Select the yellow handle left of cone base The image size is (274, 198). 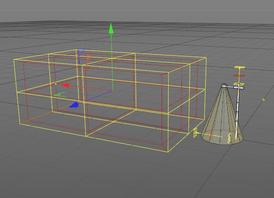195,133
